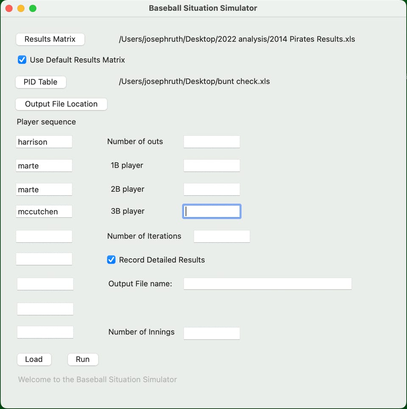Uncheck Use Default Results Matrix
The height and width of the screenshot is (409, 407).
22,60
